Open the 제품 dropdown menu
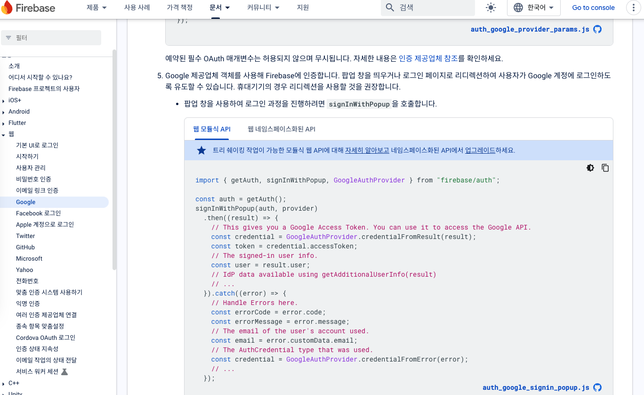 [x=97, y=8]
